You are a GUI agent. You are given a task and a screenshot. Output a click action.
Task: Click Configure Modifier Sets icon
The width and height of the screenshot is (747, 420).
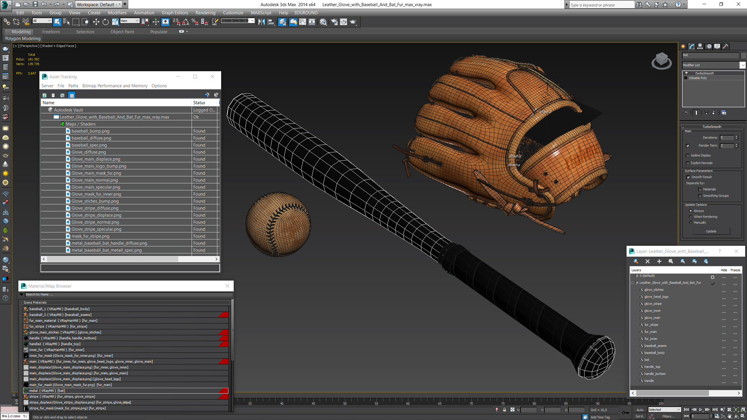click(x=724, y=113)
